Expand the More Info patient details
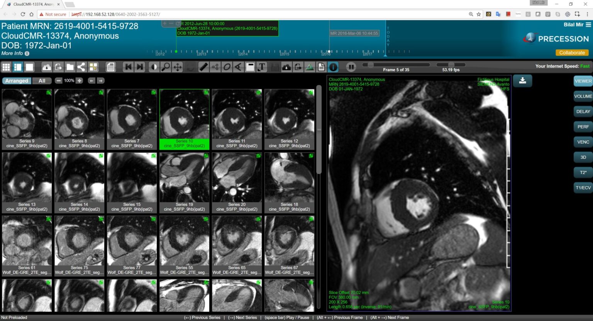The image size is (593, 321). tap(15, 53)
